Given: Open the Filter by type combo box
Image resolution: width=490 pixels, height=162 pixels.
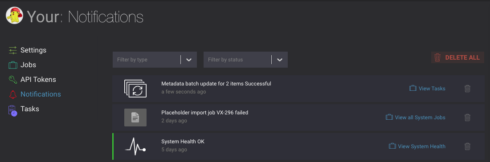Looking at the screenshot, I should tap(155, 60).
